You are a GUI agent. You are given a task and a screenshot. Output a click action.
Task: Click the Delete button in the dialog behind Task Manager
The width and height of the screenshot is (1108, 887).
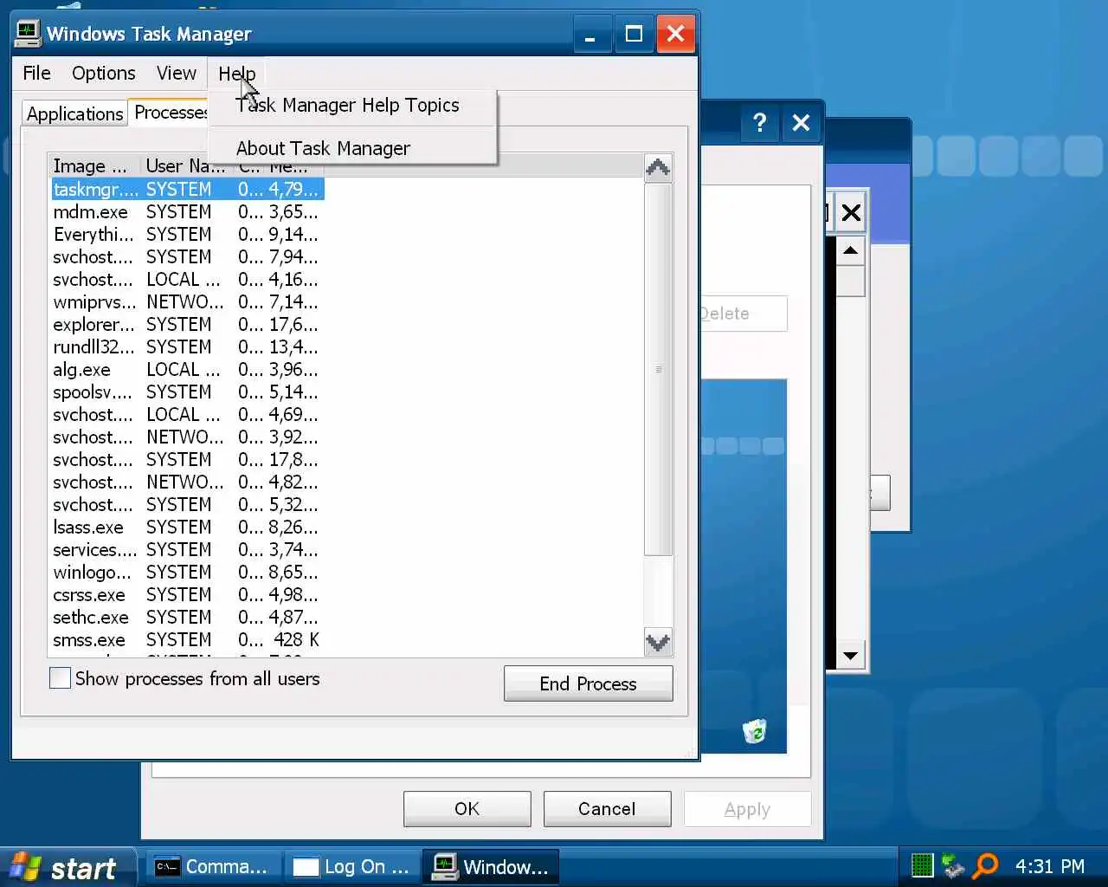tap(744, 314)
